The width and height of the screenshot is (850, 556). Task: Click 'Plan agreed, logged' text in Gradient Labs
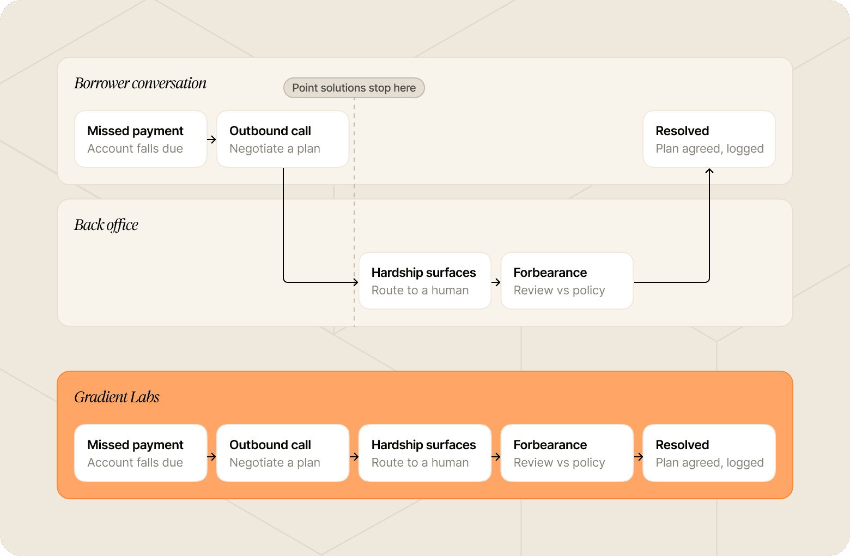(709, 463)
